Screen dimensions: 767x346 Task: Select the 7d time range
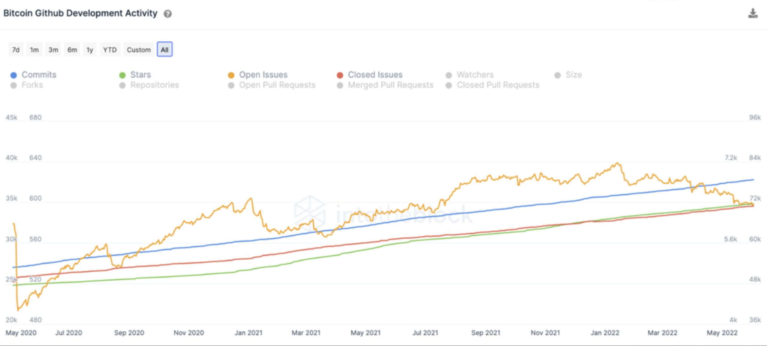16,50
